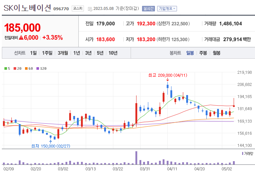Switch to 월봉 candlestick chart
This screenshot has height=174, width=255.
217,53
